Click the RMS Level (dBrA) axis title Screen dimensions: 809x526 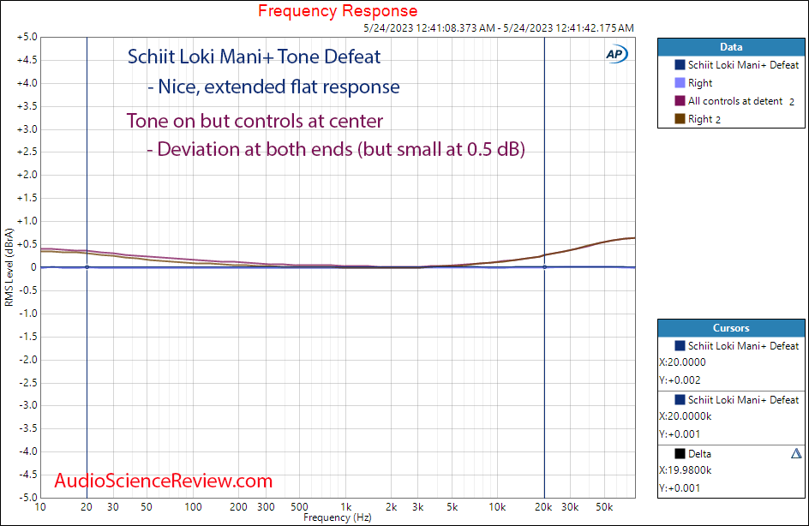[9, 267]
